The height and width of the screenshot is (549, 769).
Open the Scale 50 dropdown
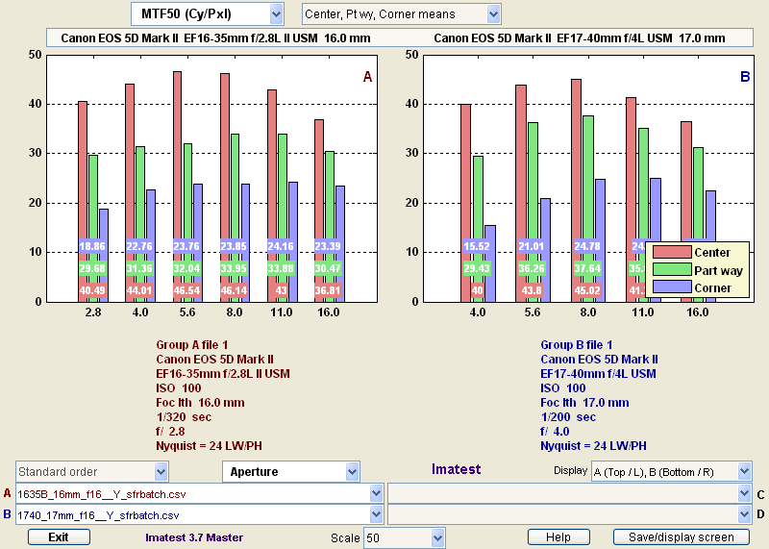[x=404, y=538]
